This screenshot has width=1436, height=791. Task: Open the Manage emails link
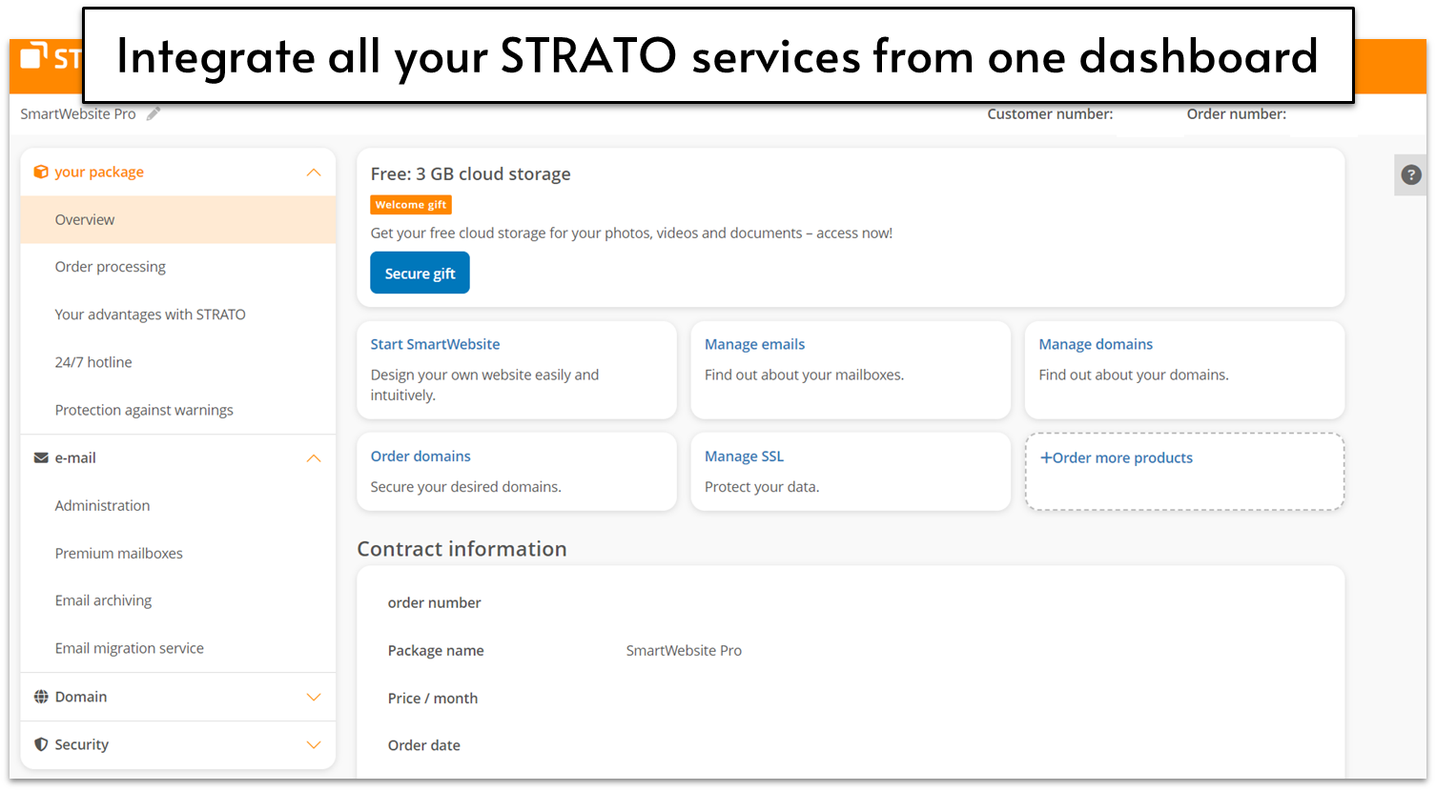point(754,344)
